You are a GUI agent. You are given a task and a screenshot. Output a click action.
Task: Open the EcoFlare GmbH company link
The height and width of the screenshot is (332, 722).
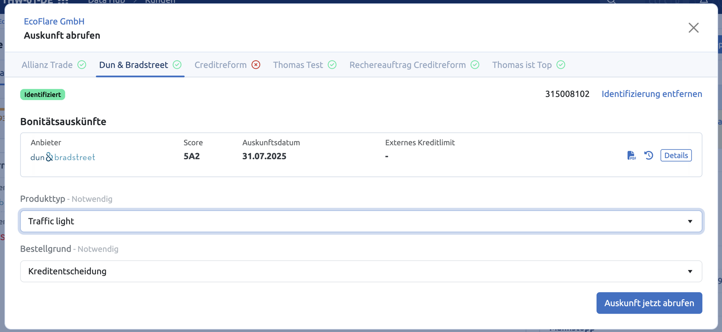(54, 21)
